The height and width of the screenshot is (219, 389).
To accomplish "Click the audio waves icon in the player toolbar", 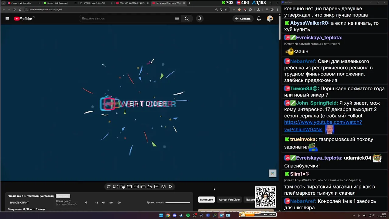I will 115,187.
